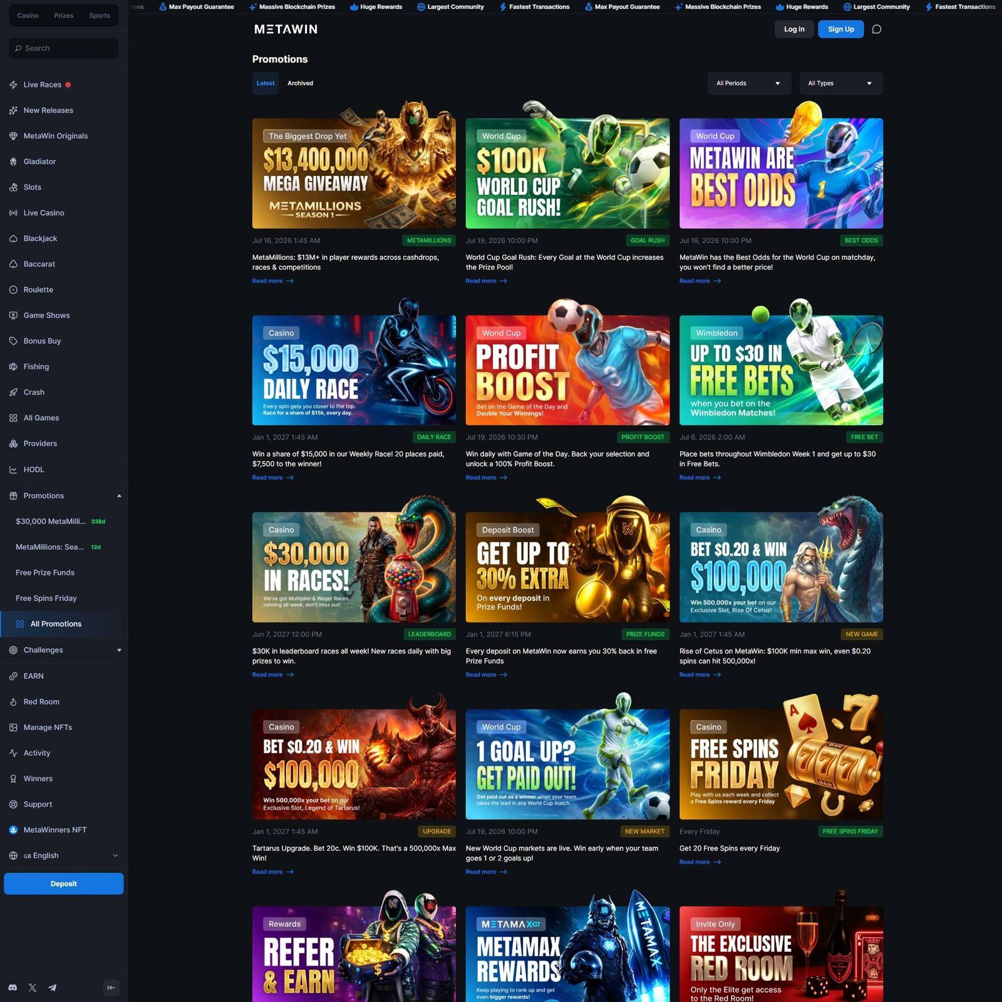1002x1002 pixels.
Task: Open MetaWin Discord link icon
Action: (x=13, y=988)
